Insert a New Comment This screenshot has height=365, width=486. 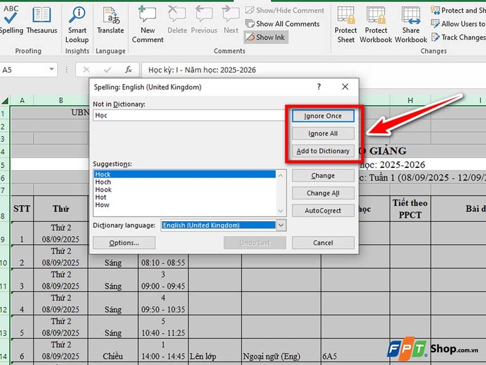148,24
